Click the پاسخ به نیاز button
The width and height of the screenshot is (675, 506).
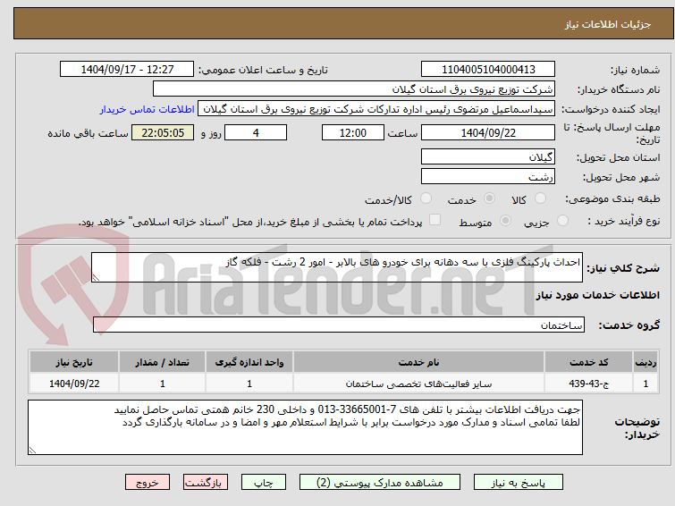(x=519, y=483)
